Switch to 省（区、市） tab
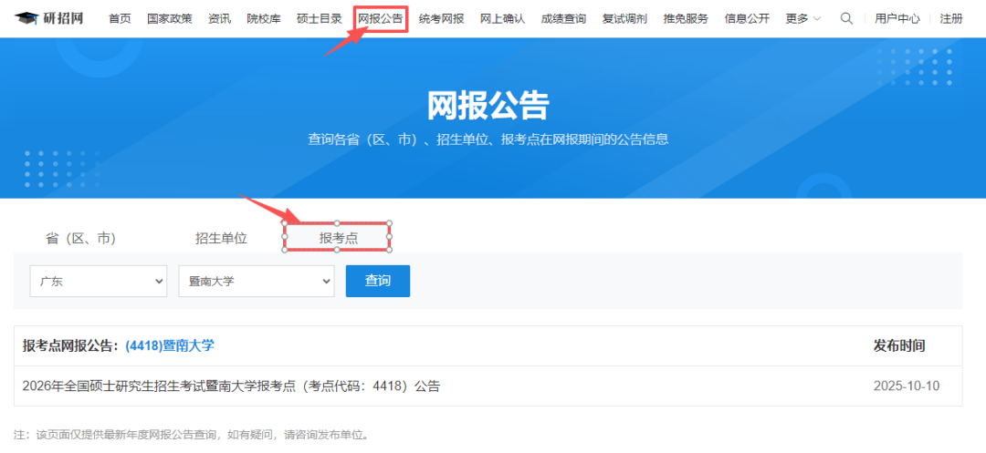Screen dimensions: 986x453 81,239
